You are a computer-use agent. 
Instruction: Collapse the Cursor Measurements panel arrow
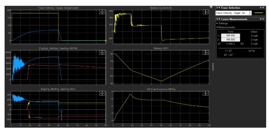pos(219,19)
